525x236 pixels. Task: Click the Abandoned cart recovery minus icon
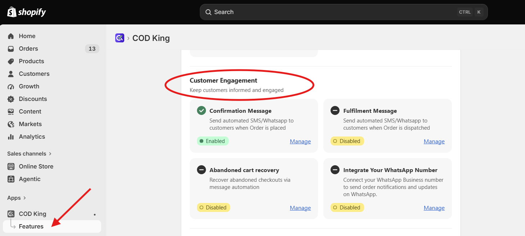[201, 170]
